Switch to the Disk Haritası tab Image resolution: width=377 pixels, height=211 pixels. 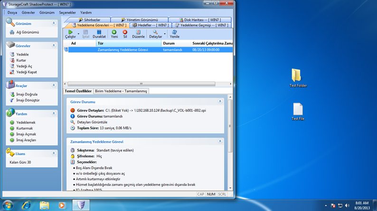(198, 20)
